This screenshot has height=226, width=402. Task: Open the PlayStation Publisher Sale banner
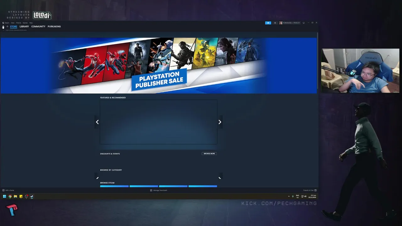[x=159, y=66]
